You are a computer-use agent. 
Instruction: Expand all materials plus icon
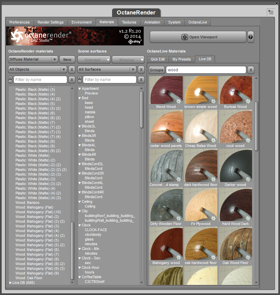click(10, 78)
